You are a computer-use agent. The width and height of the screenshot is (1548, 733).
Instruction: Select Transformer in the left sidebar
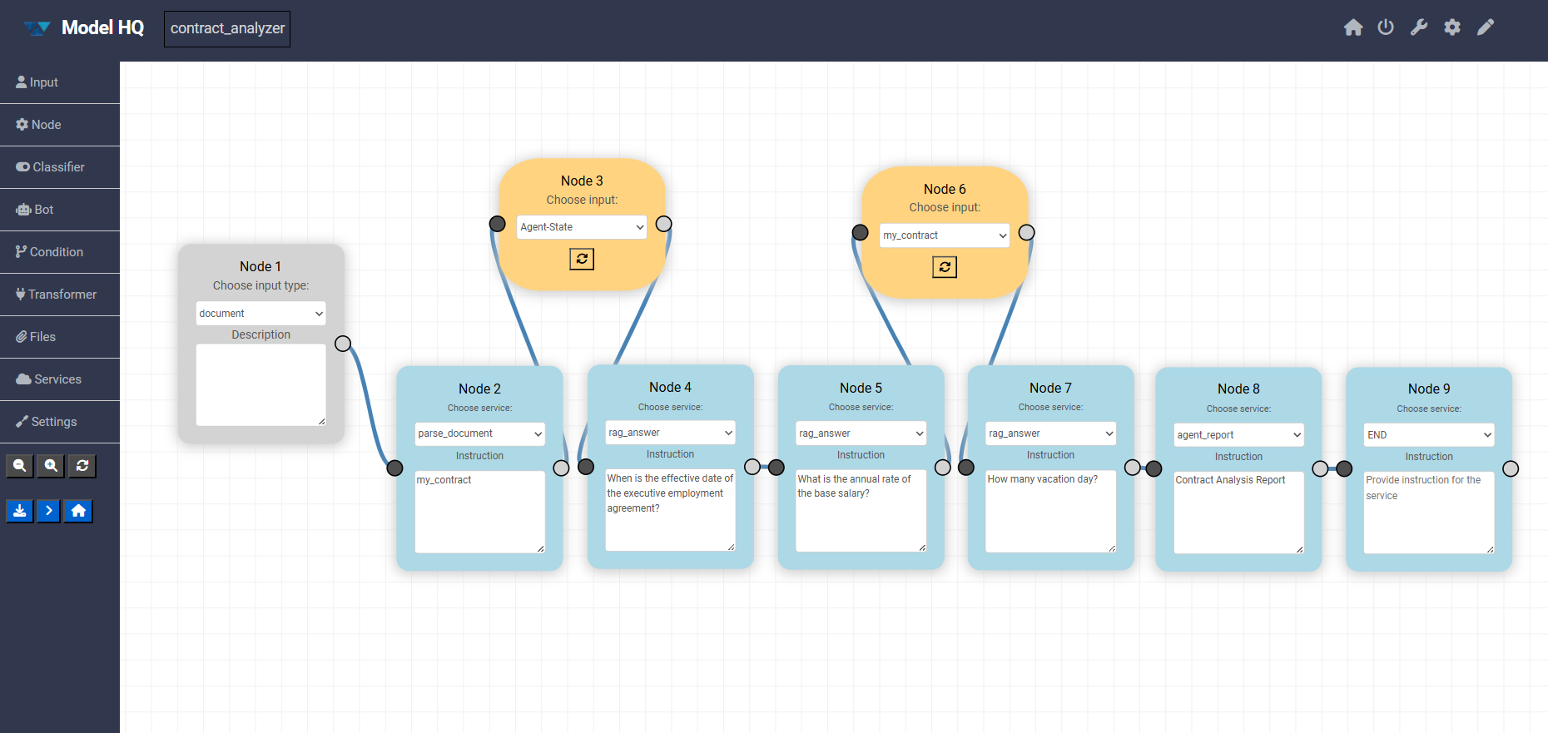coord(58,295)
